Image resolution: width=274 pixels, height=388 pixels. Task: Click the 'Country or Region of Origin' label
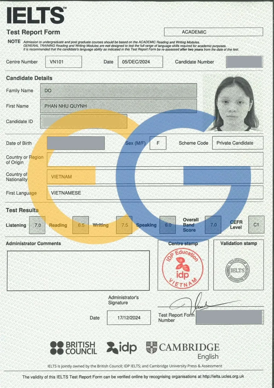pyautogui.click(x=25, y=160)
